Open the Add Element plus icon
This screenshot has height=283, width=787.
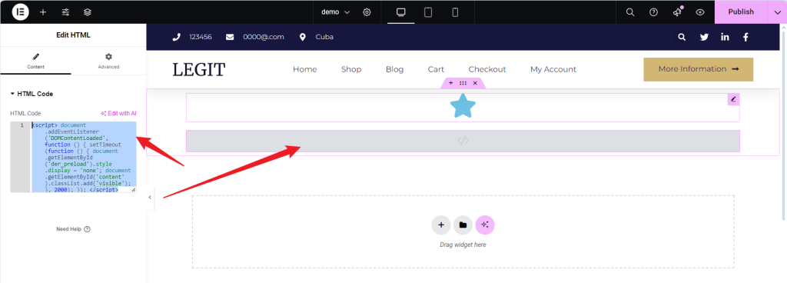pos(43,12)
